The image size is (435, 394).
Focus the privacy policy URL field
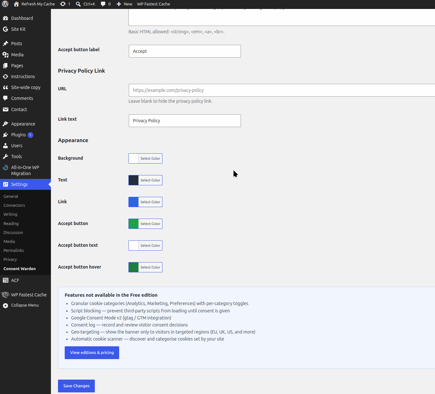point(282,90)
